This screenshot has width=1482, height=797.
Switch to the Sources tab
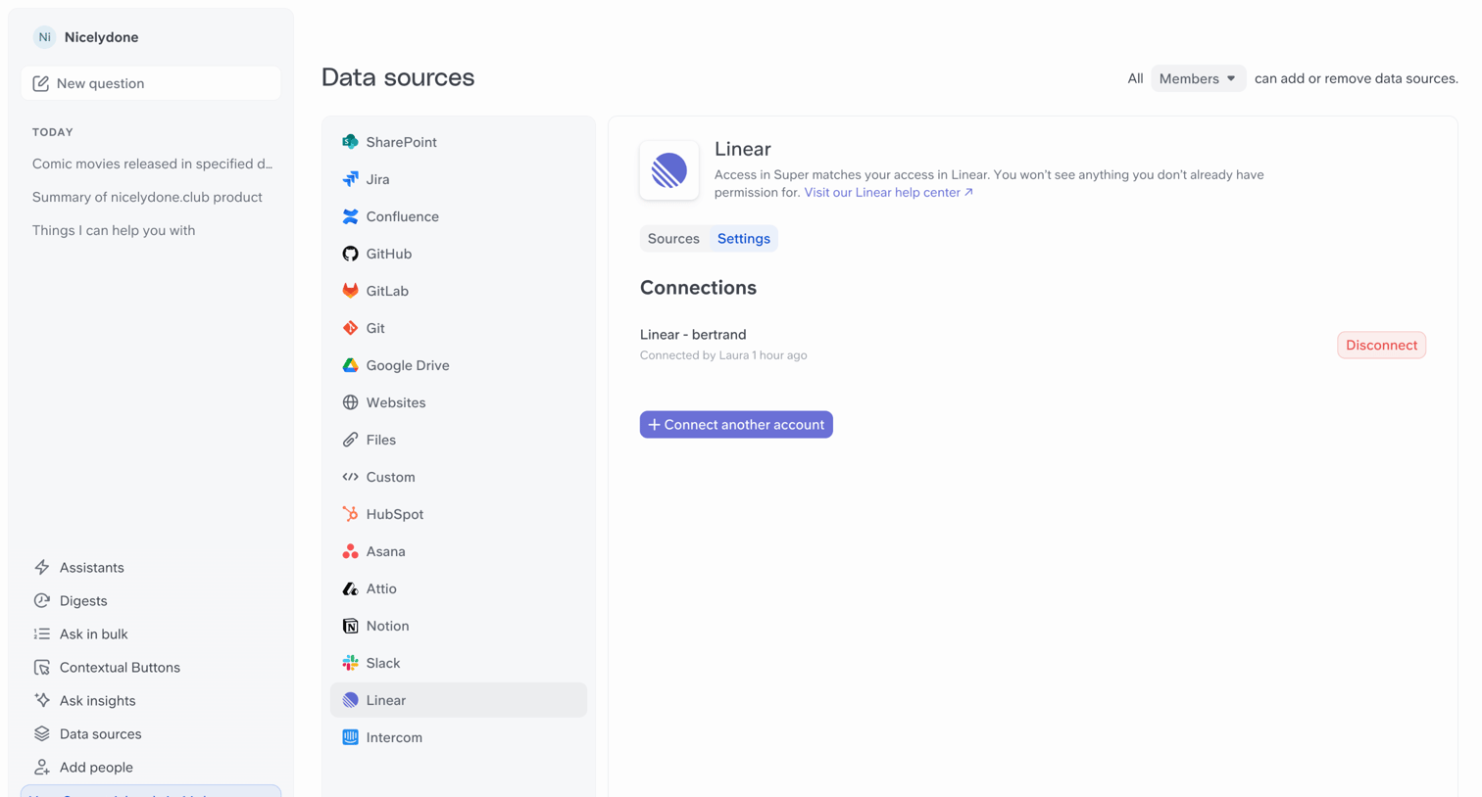coord(673,239)
